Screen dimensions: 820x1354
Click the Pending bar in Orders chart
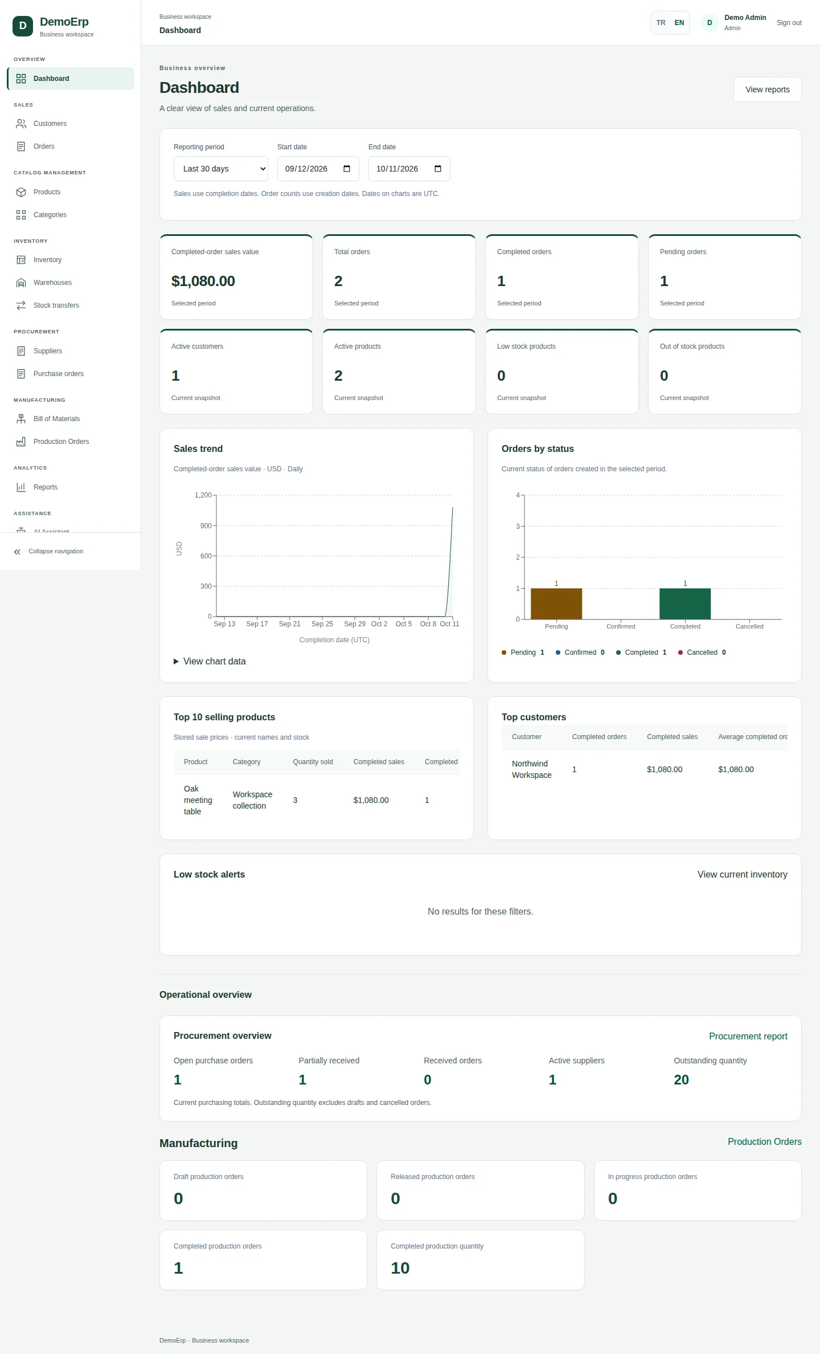coord(556,603)
